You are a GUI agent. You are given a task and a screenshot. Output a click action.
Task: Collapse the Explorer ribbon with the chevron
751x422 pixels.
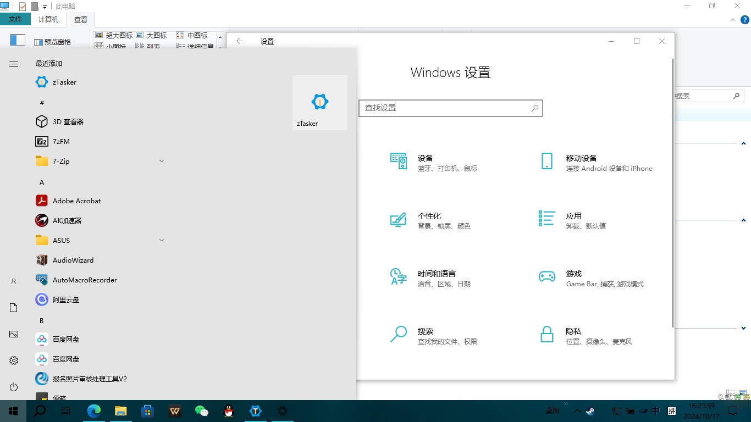click(733, 19)
